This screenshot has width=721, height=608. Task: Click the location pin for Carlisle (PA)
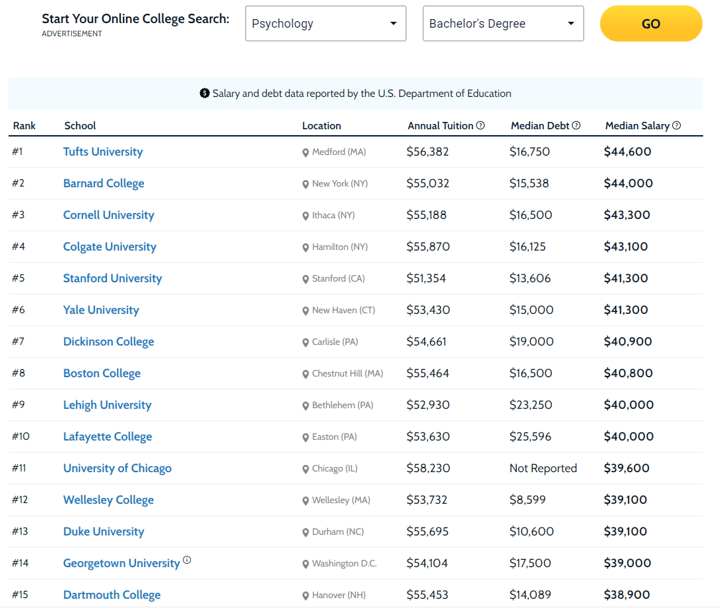click(x=305, y=343)
